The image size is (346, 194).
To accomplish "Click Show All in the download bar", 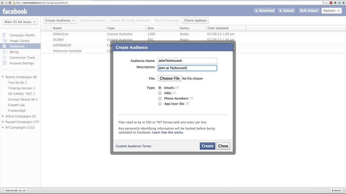I will [336, 191].
